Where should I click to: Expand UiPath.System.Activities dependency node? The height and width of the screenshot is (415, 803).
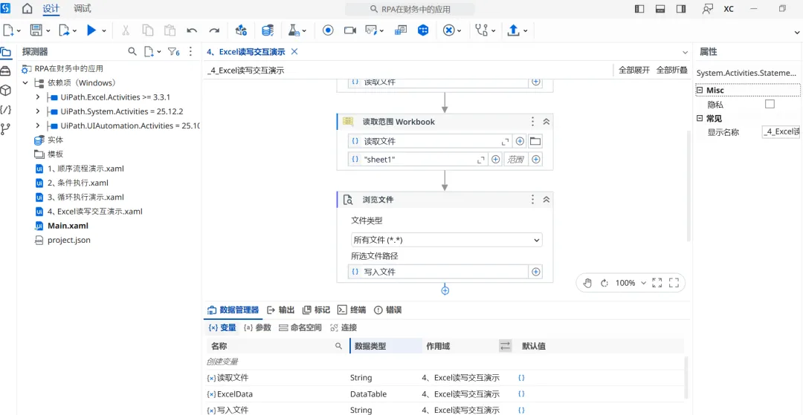point(38,111)
